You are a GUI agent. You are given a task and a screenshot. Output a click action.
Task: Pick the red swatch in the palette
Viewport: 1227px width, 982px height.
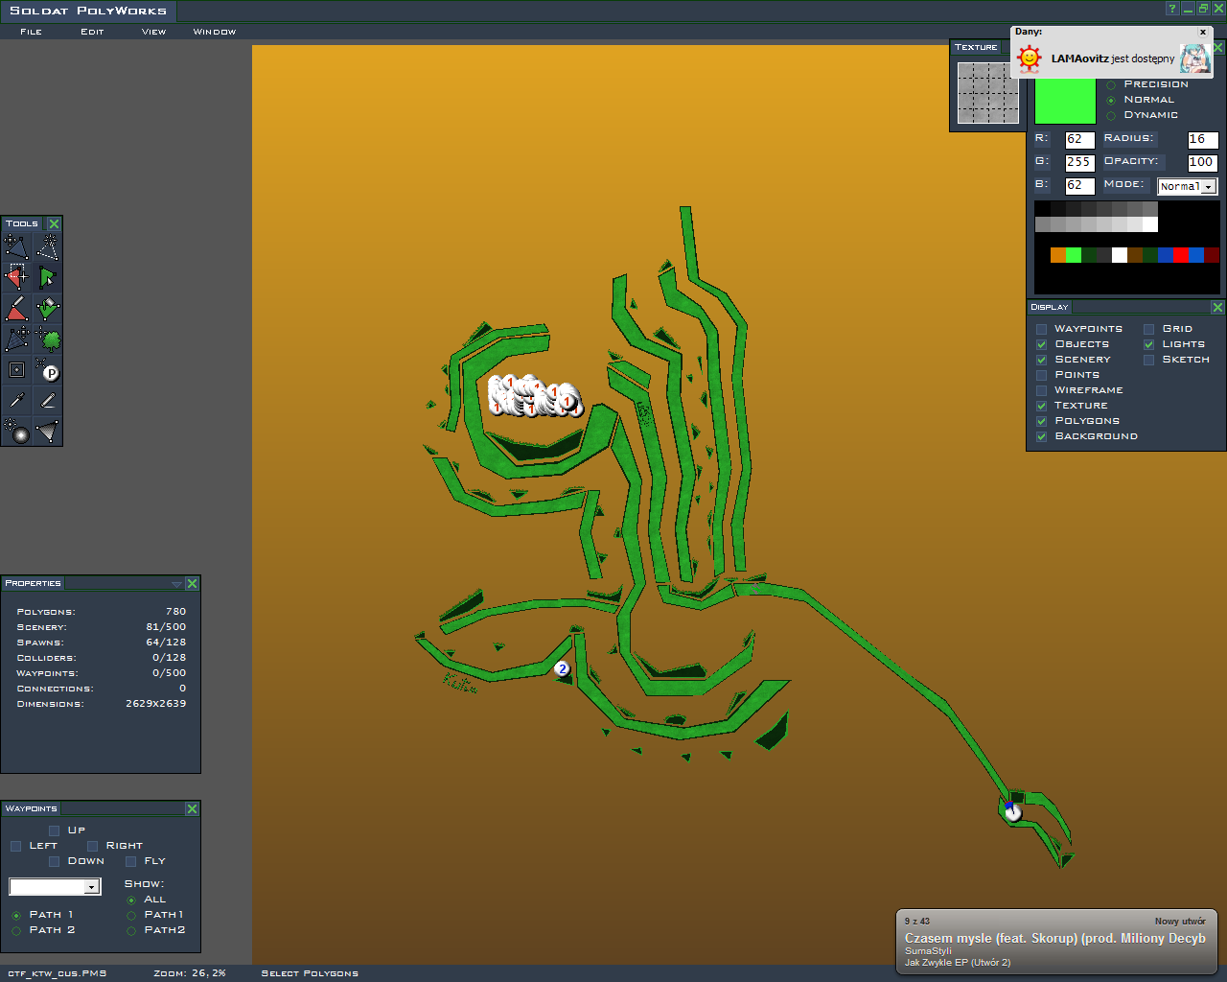point(1180,255)
